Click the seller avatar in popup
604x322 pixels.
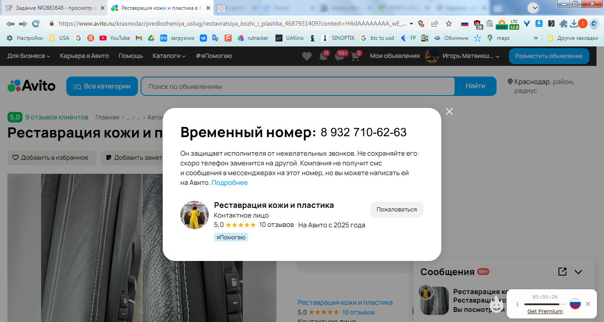[195, 215]
